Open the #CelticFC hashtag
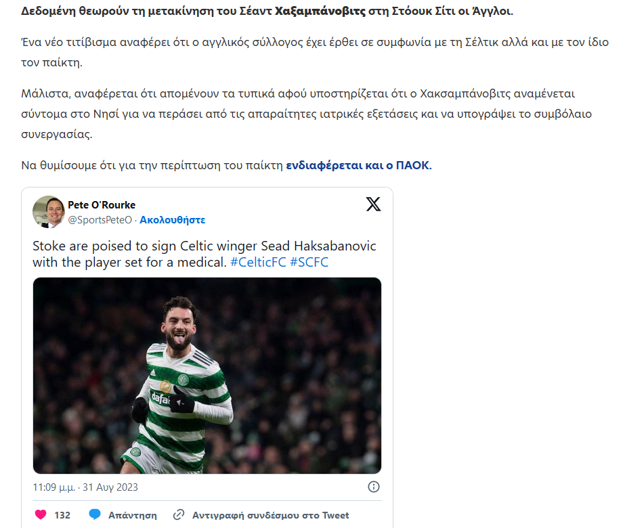The width and height of the screenshot is (623, 528). (x=258, y=262)
